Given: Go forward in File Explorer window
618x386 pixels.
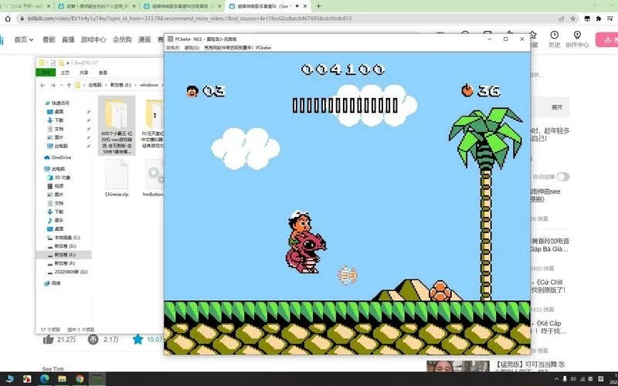Looking at the screenshot, I should point(53,85).
